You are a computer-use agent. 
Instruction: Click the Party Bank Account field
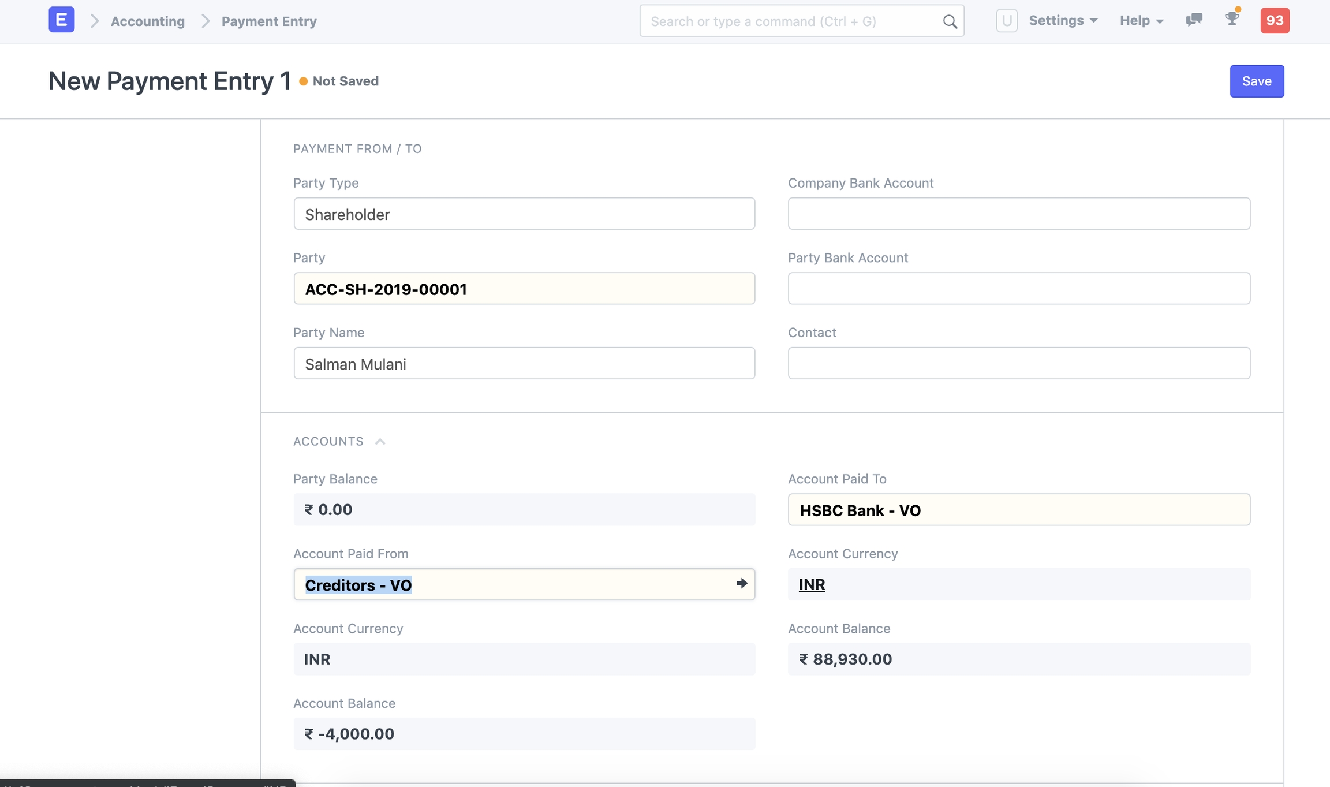(1018, 289)
